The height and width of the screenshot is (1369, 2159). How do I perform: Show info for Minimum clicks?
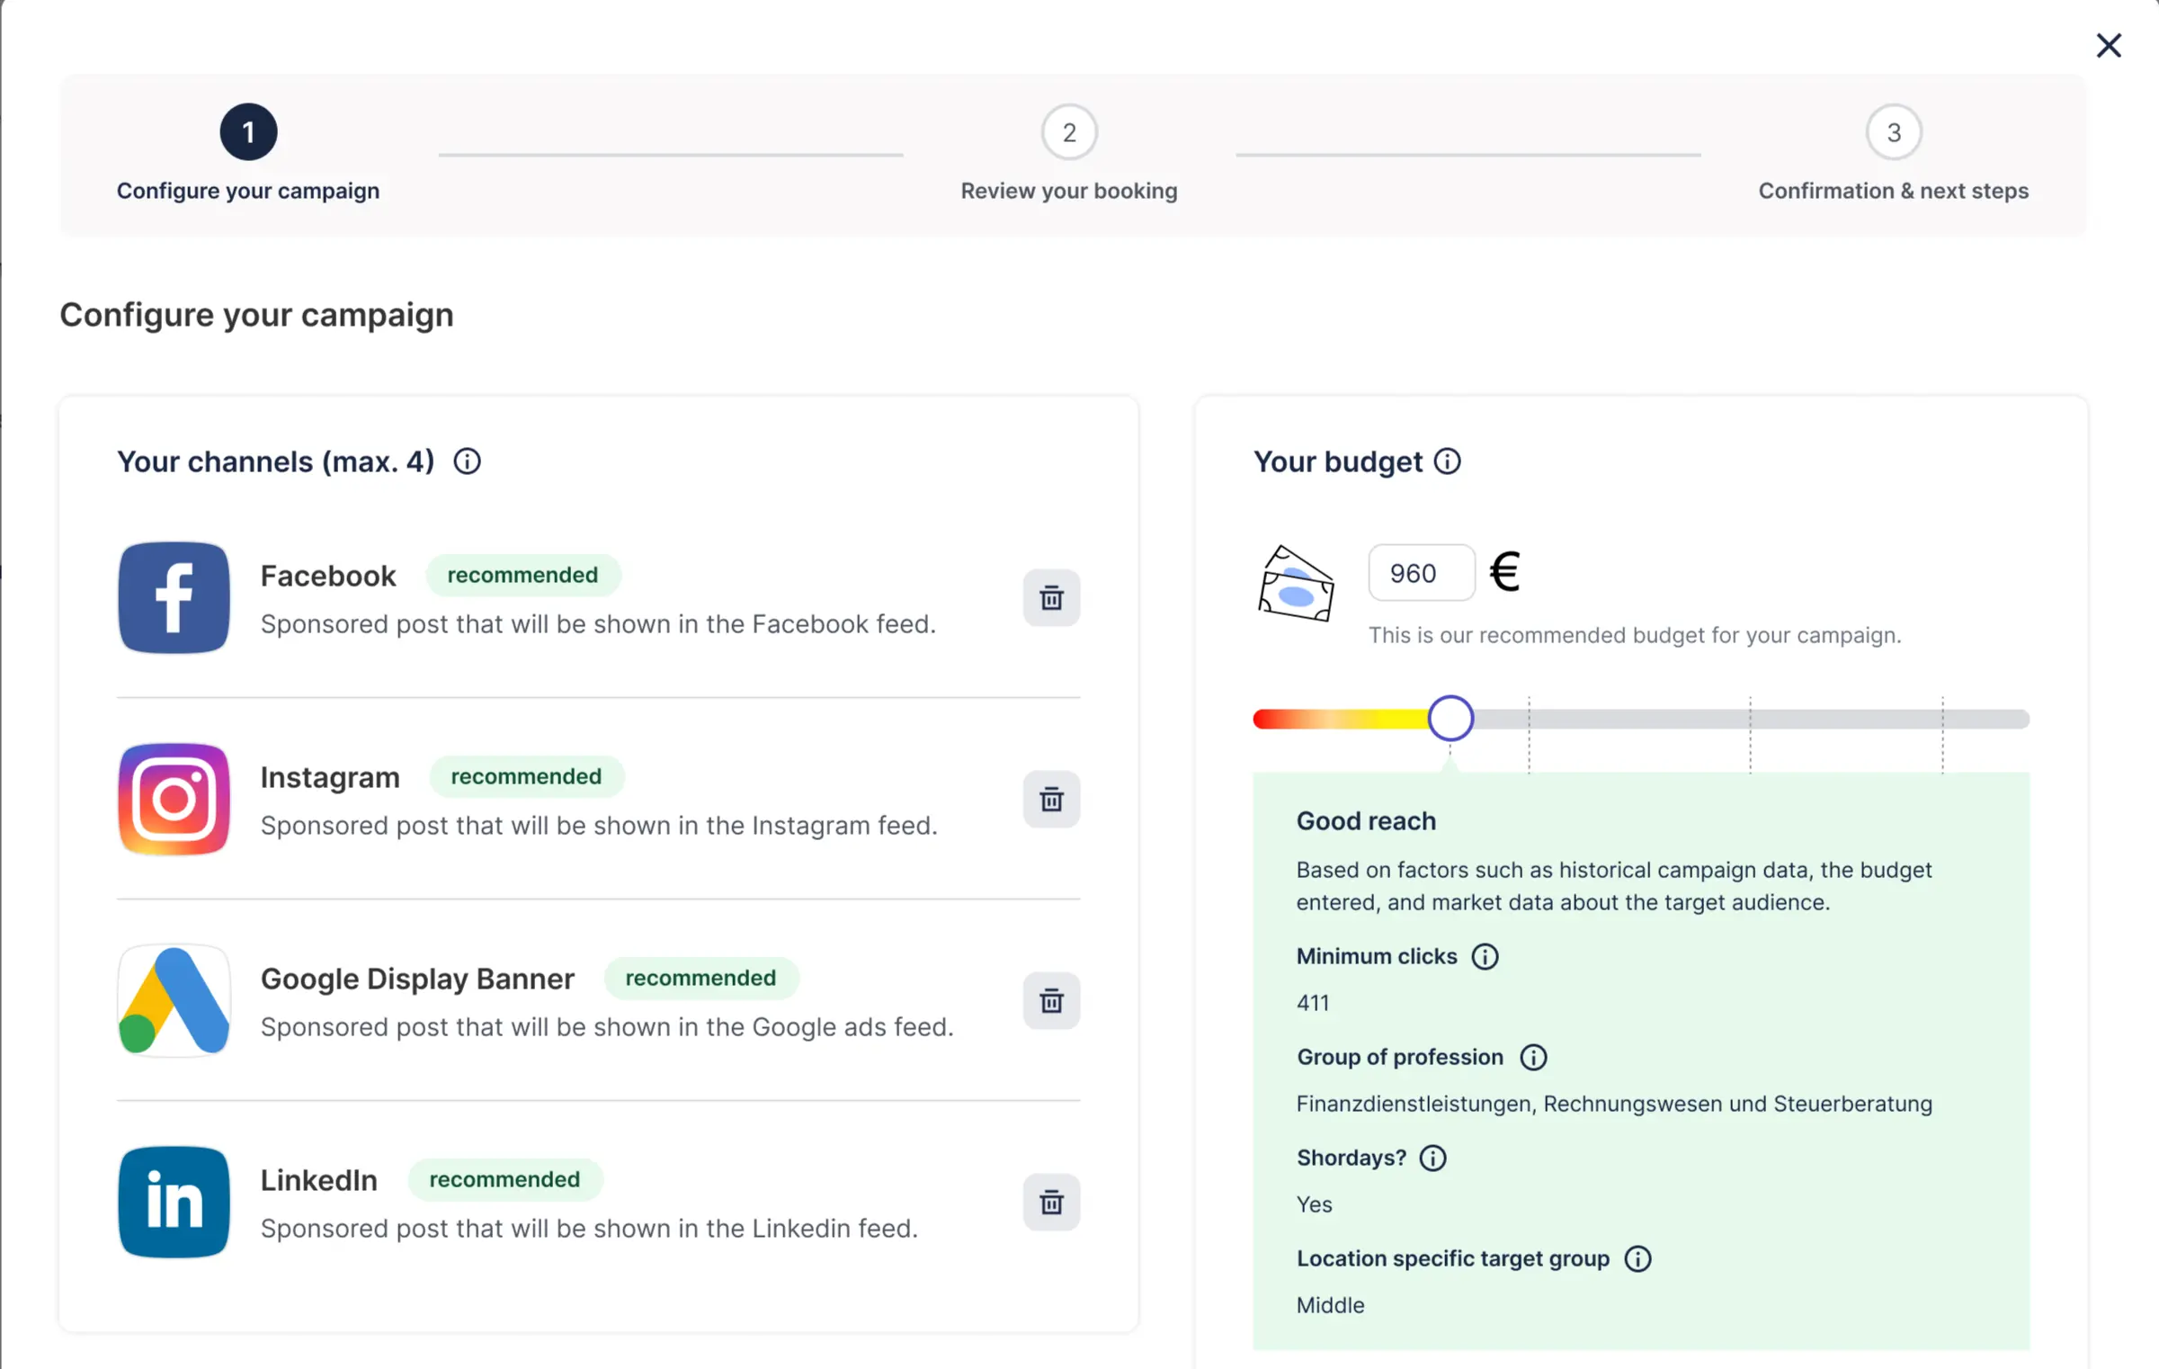click(x=1485, y=956)
